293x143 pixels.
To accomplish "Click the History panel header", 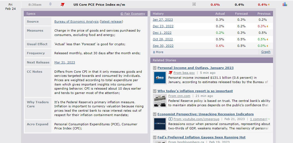I will tap(212, 14).
